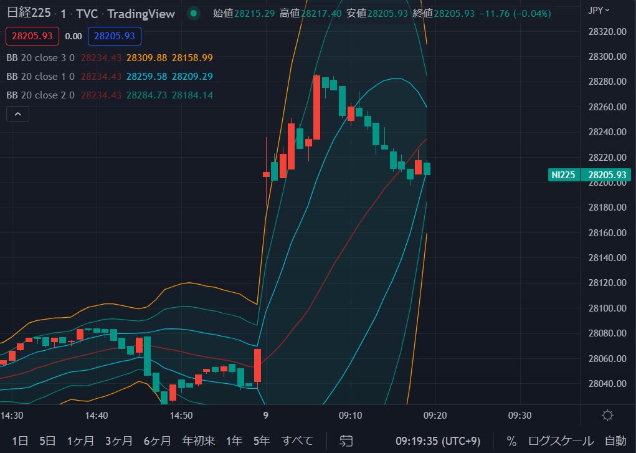Select the BB 20 close 3 0 indicator
636x453 pixels.
pos(40,58)
